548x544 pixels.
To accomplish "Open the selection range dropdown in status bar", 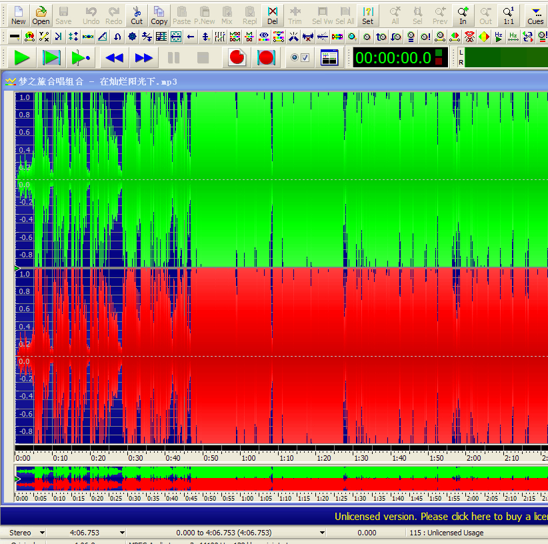I will [x=322, y=533].
